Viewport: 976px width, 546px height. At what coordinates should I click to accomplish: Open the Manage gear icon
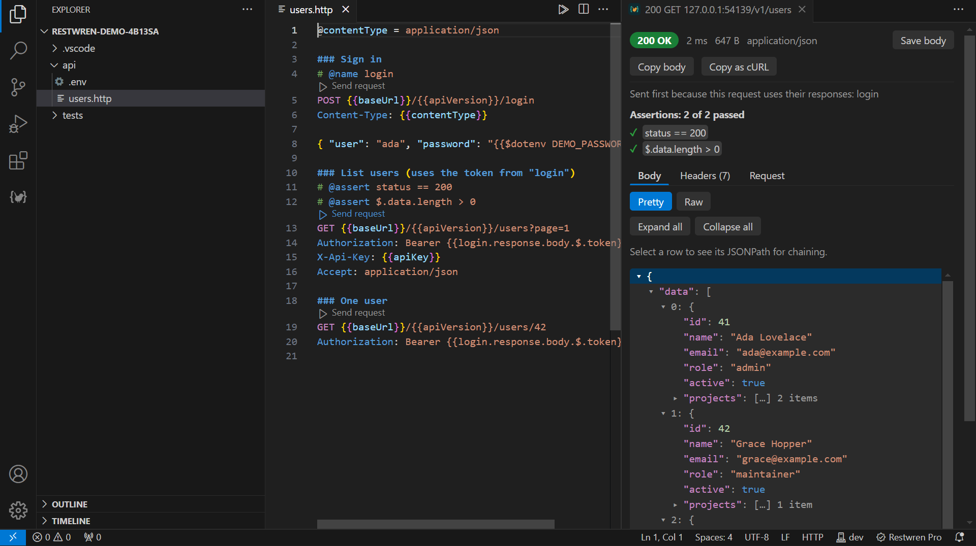pos(18,510)
